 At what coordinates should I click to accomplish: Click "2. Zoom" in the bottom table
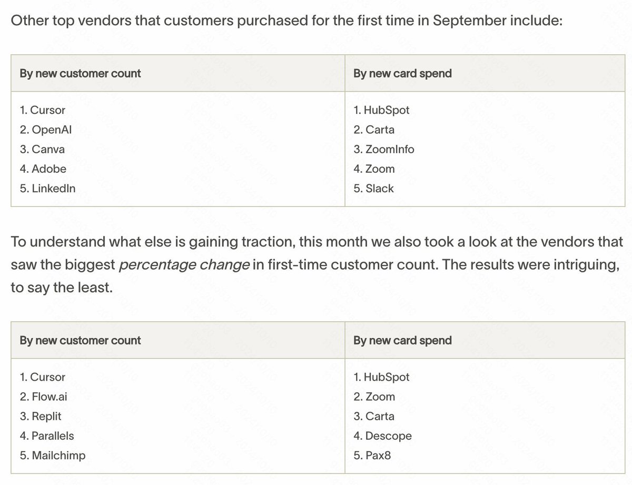point(374,397)
